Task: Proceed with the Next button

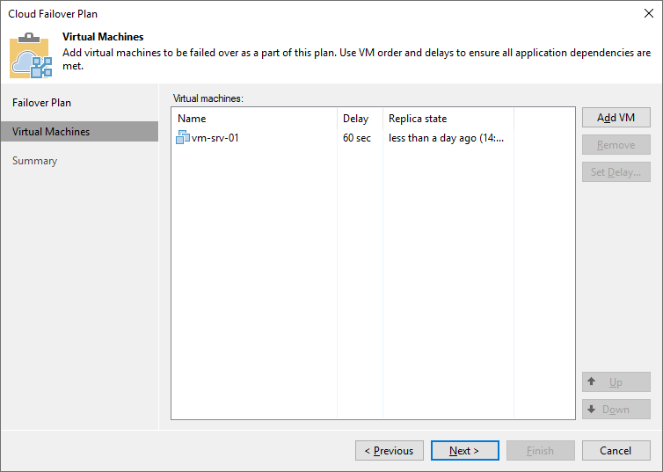Action: click(464, 451)
